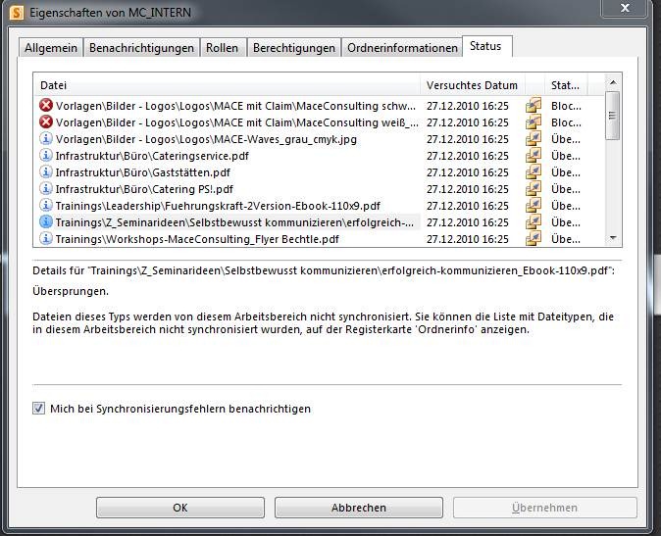
Task: Open the Berechtigungen tab
Action: pos(293,48)
